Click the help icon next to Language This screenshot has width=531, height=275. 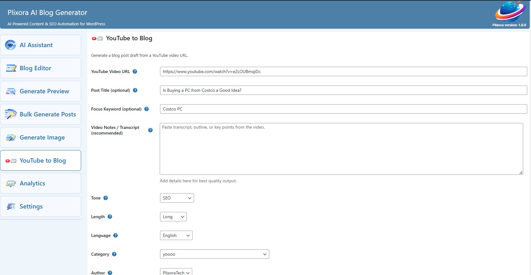(115, 235)
